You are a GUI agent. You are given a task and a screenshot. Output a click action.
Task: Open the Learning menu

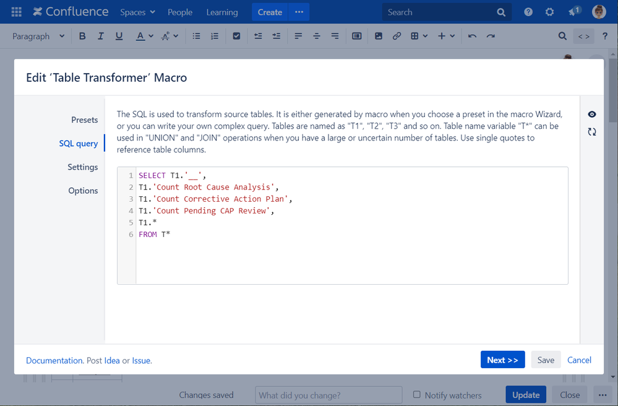222,12
